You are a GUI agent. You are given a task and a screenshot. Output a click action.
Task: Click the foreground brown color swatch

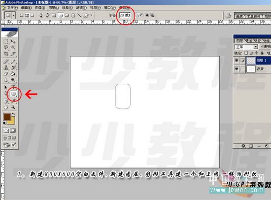[6, 116]
